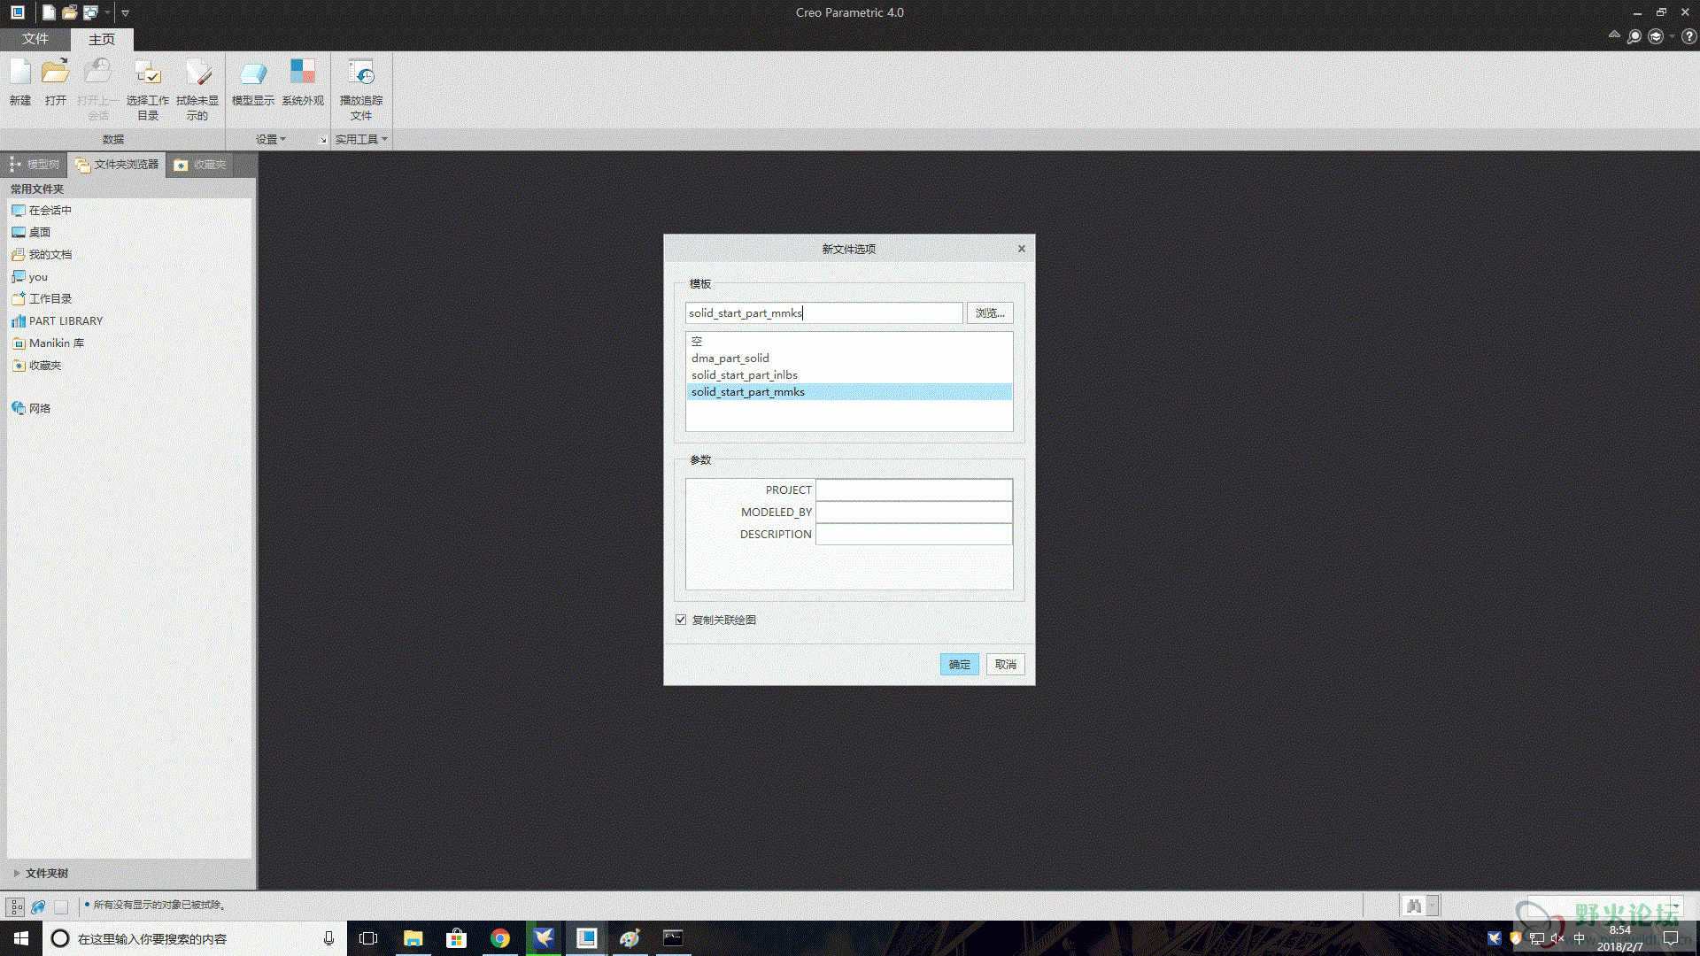Open File Explorer from the taskbar
The height and width of the screenshot is (956, 1700).
tap(413, 938)
